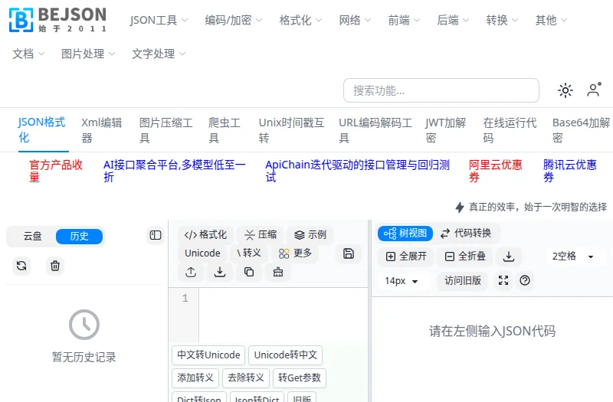Select 代码转换 code conversion mode
This screenshot has width=613, height=402.
point(466,234)
